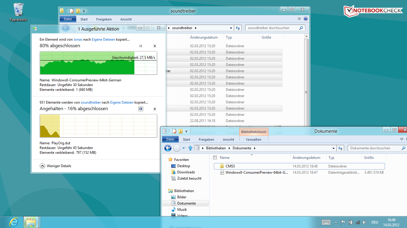The width and height of the screenshot is (407, 228).
Task: Select Downloads in the Favoriten sidebar
Action: pyautogui.click(x=186, y=172)
